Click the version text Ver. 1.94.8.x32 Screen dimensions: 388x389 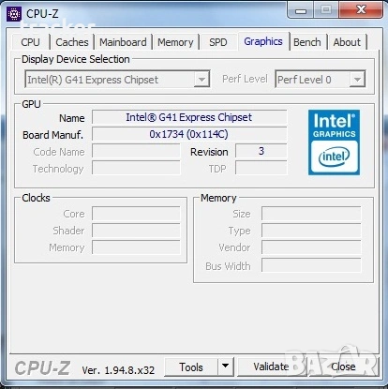118,370
